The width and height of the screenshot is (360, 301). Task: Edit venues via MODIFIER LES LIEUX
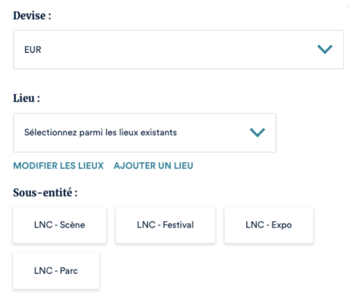click(58, 166)
